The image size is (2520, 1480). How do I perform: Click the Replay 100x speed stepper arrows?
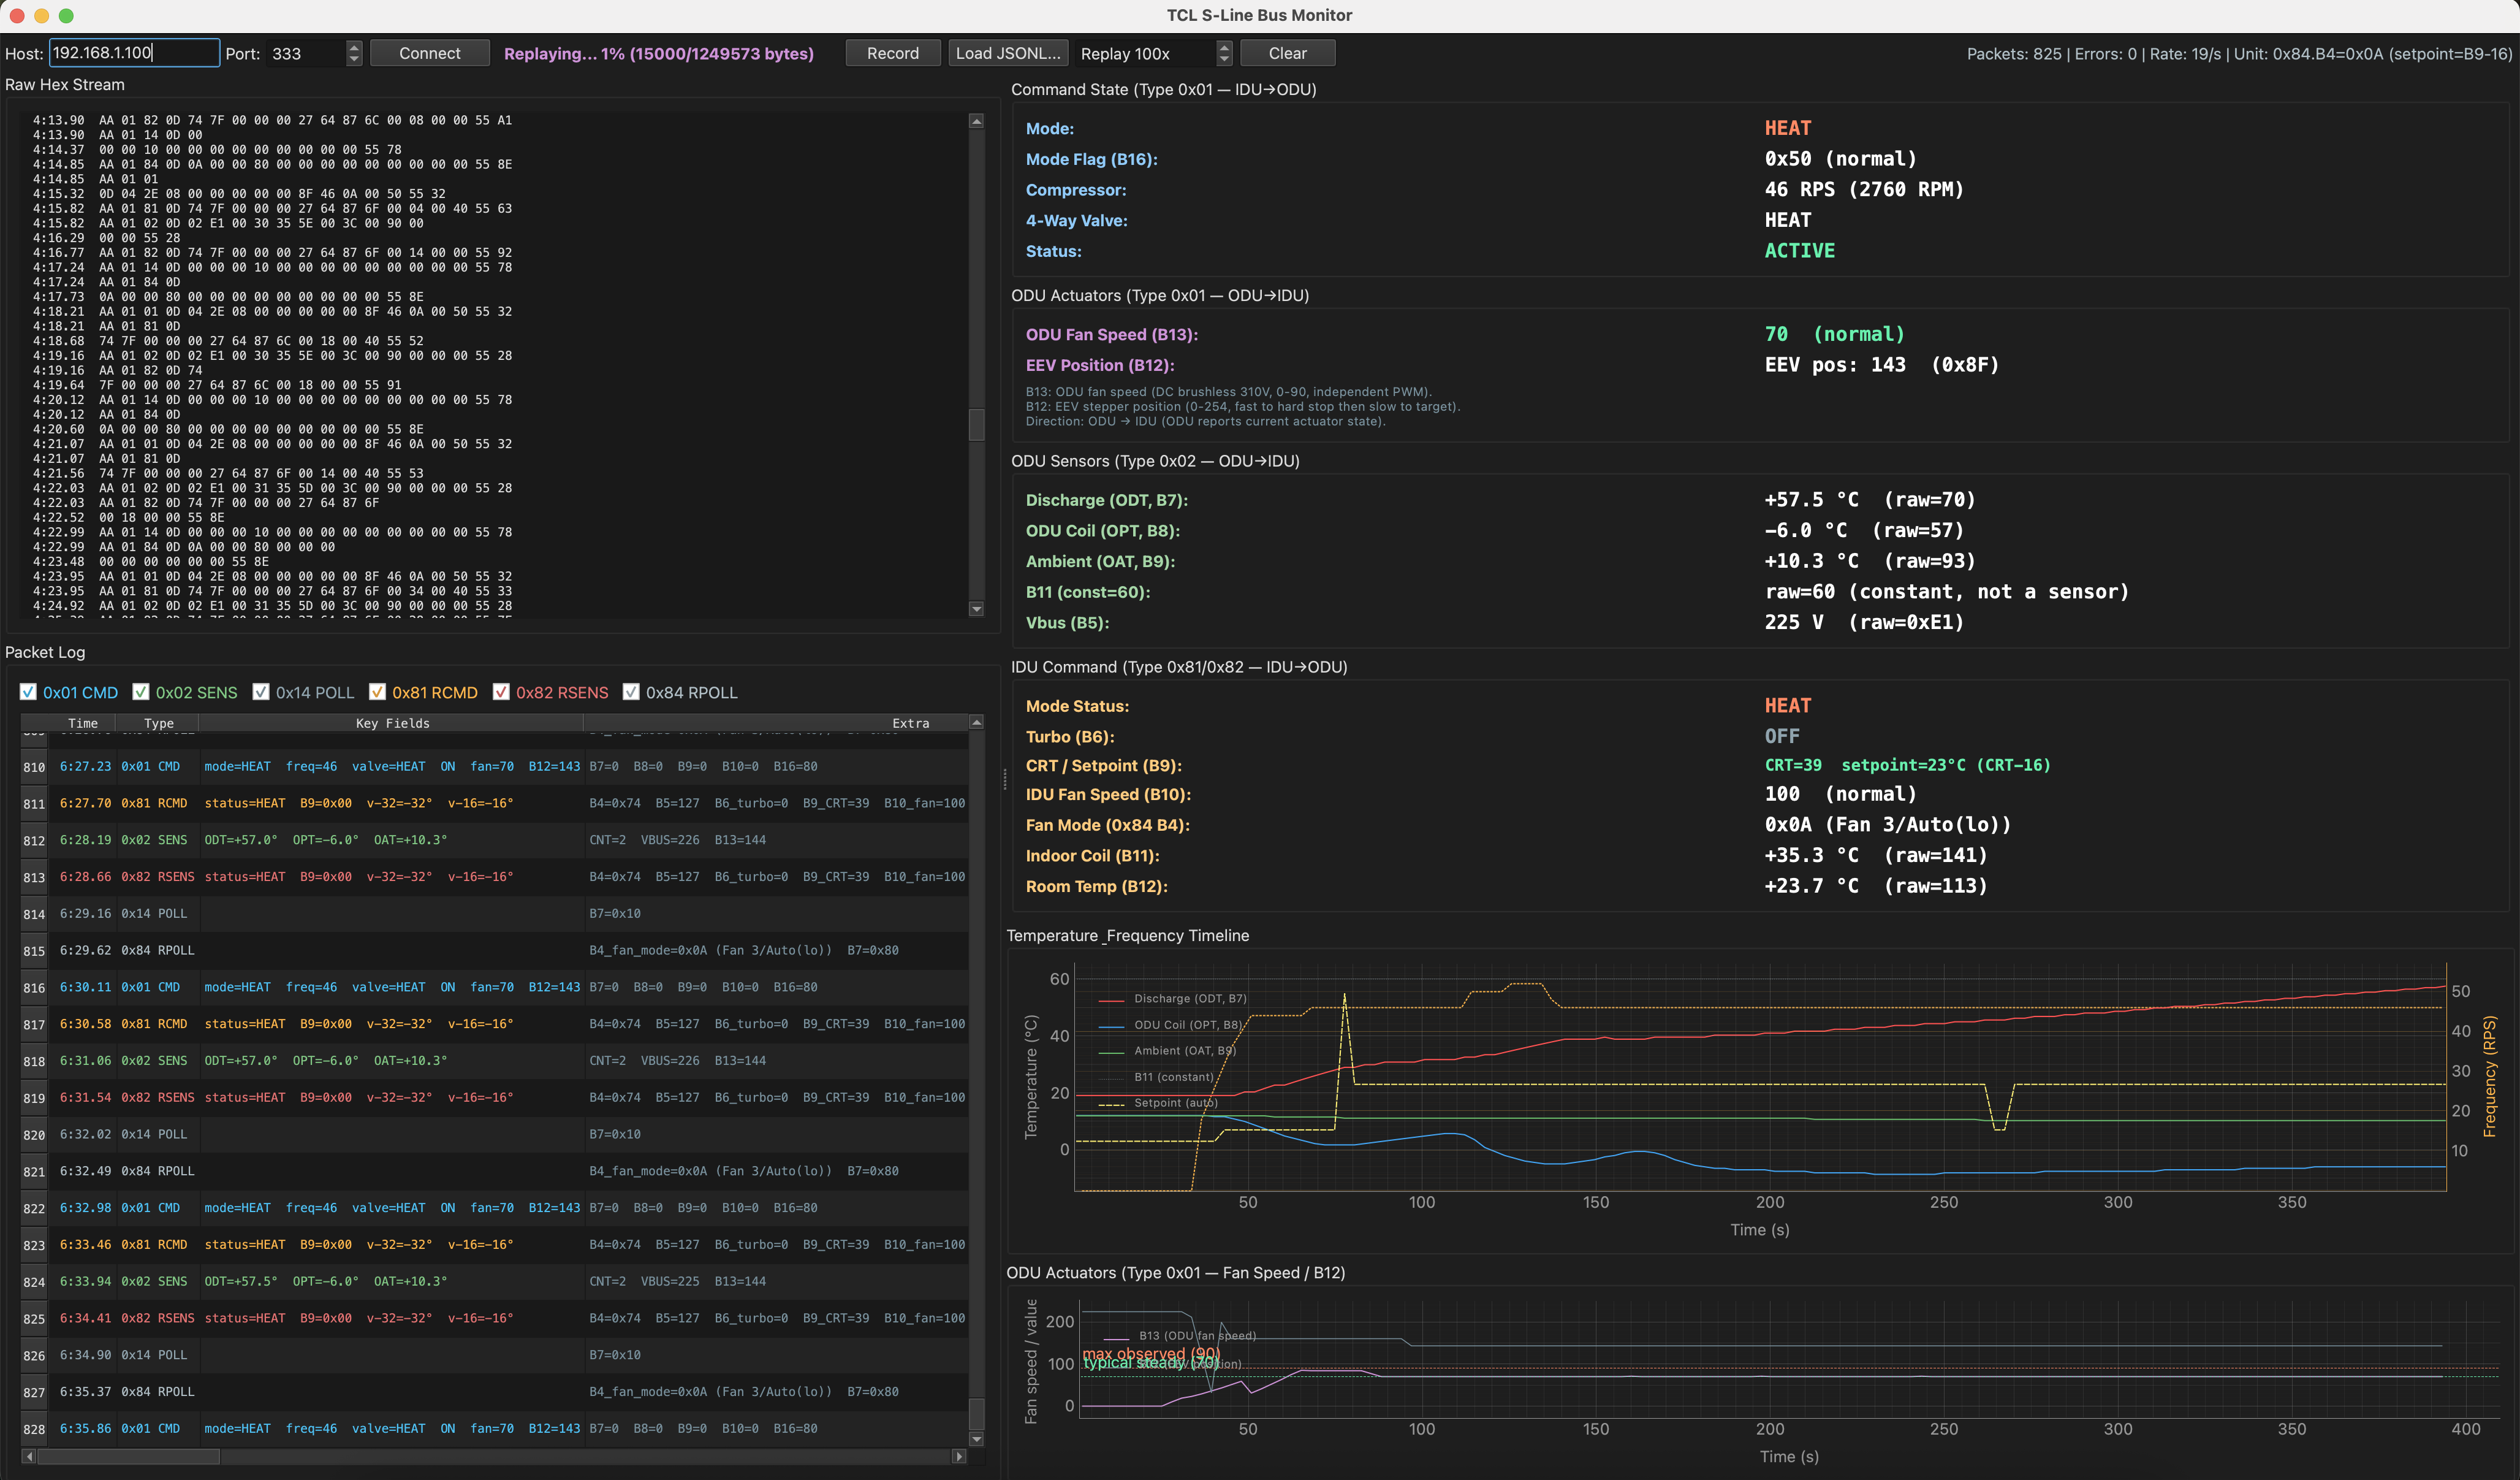pos(1224,53)
